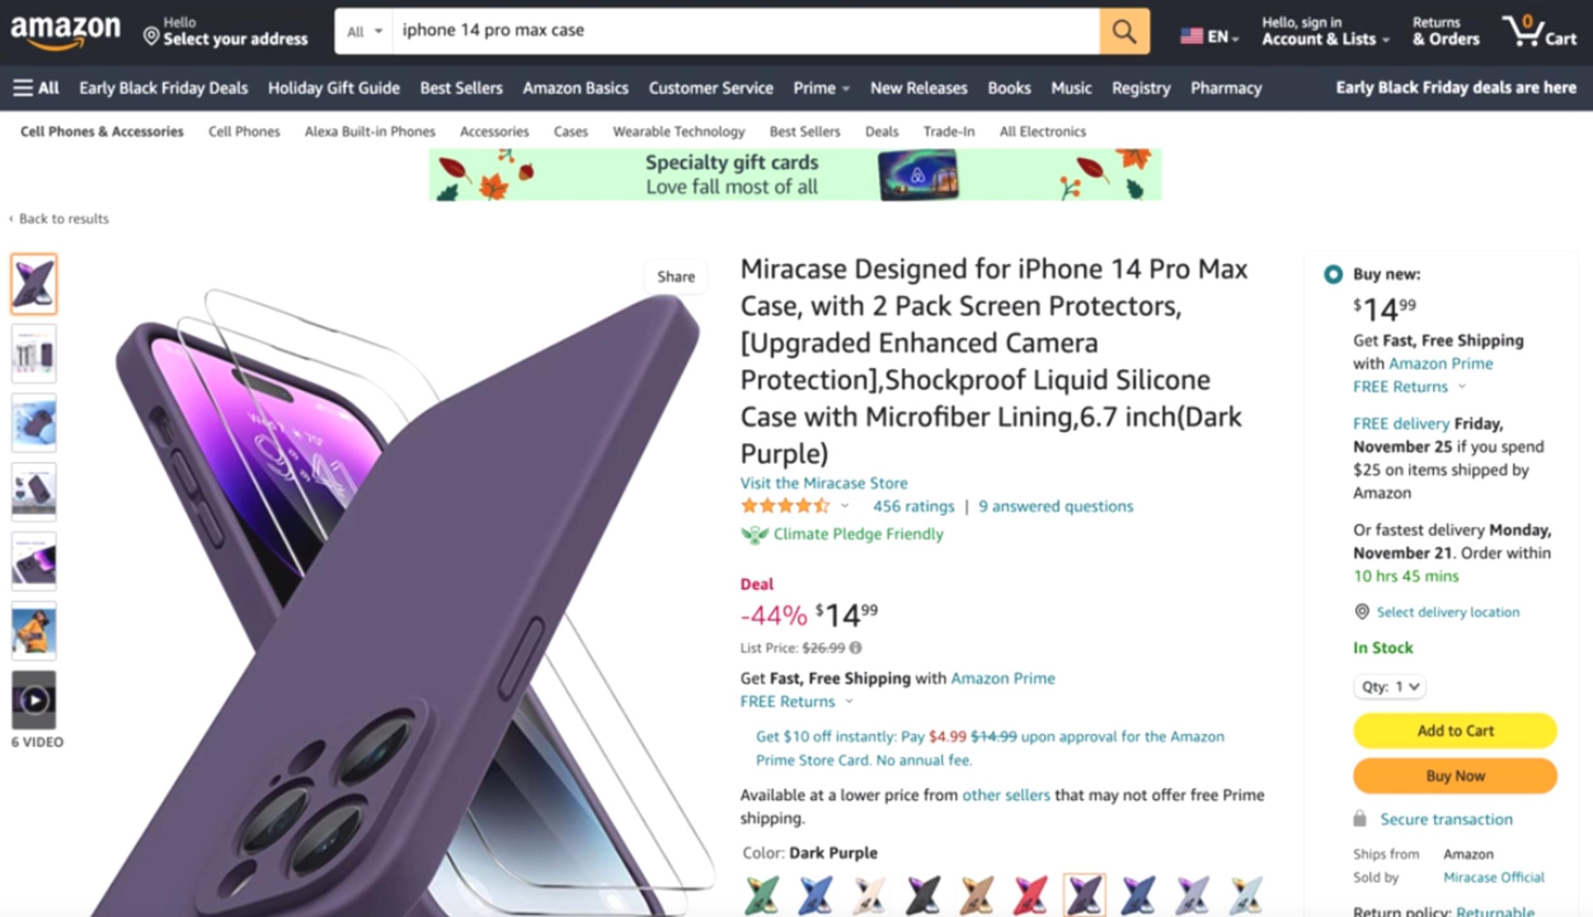The width and height of the screenshot is (1593, 917).
Task: Play the product video thumbnail
Action: click(34, 700)
